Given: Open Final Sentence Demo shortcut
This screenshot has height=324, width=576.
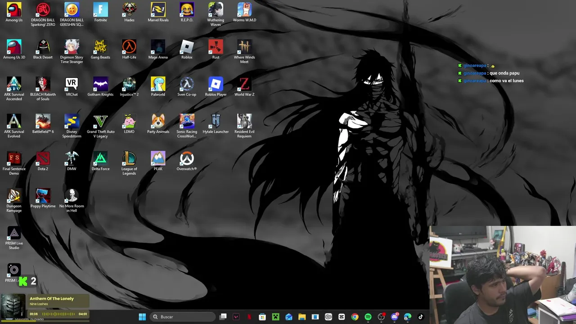Looking at the screenshot, I should pos(14,164).
